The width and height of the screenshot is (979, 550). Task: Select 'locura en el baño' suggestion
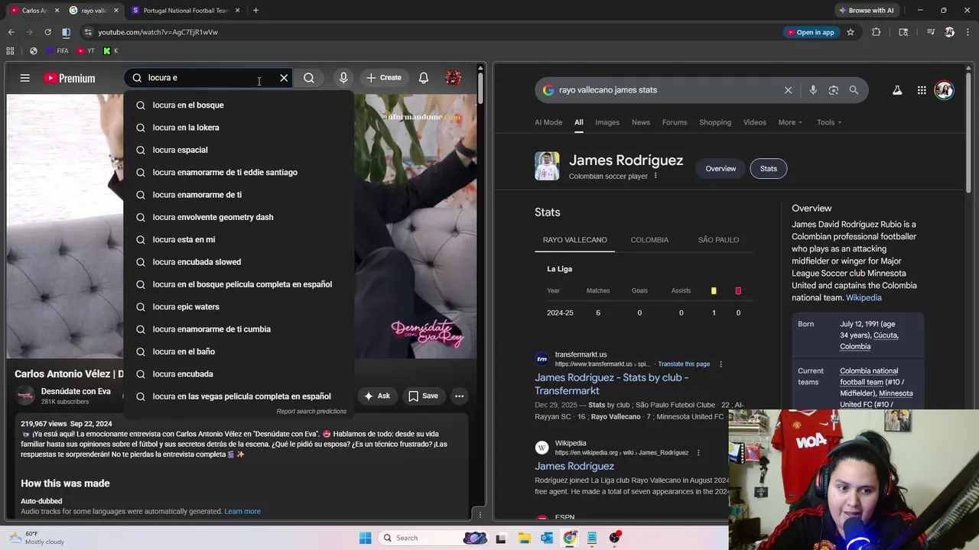point(239,351)
